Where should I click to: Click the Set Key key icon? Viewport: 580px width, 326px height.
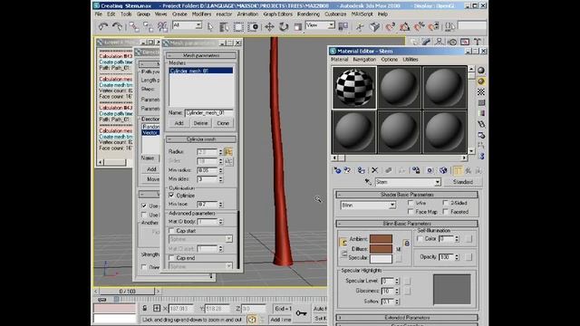301,313
